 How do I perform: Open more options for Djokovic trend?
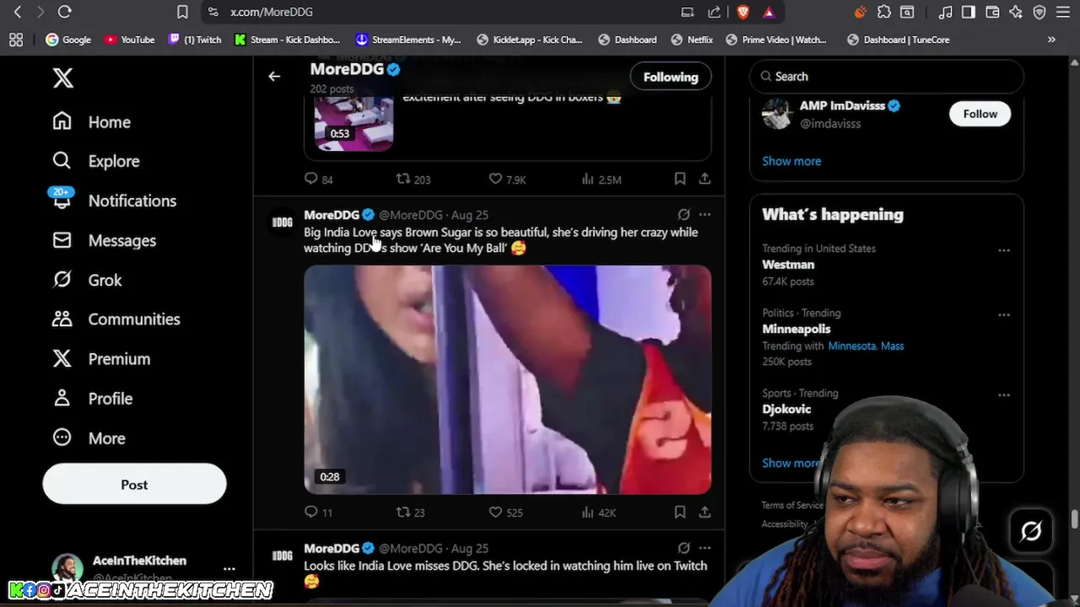tap(1003, 395)
